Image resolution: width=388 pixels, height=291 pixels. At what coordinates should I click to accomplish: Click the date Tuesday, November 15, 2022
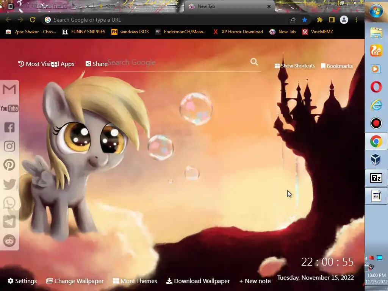tap(316, 278)
